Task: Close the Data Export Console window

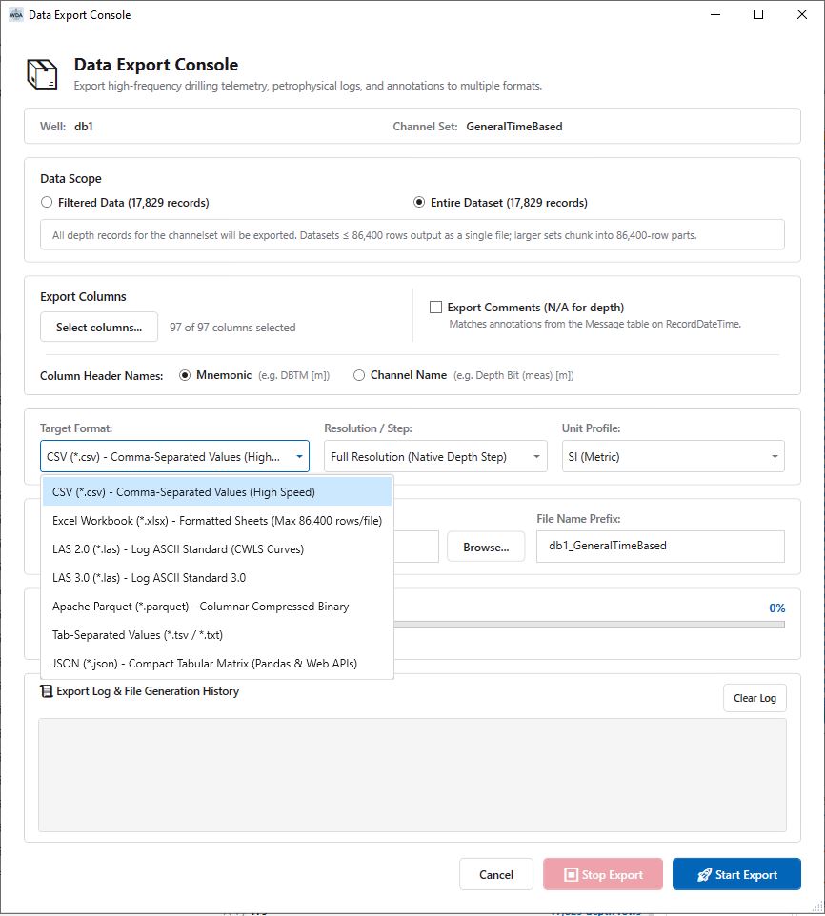Action: [801, 14]
